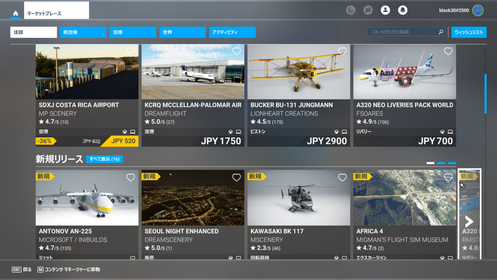The image size is (497, 280).
Task: Add Seoul Night Enhanced to wishlist
Action: point(236,178)
